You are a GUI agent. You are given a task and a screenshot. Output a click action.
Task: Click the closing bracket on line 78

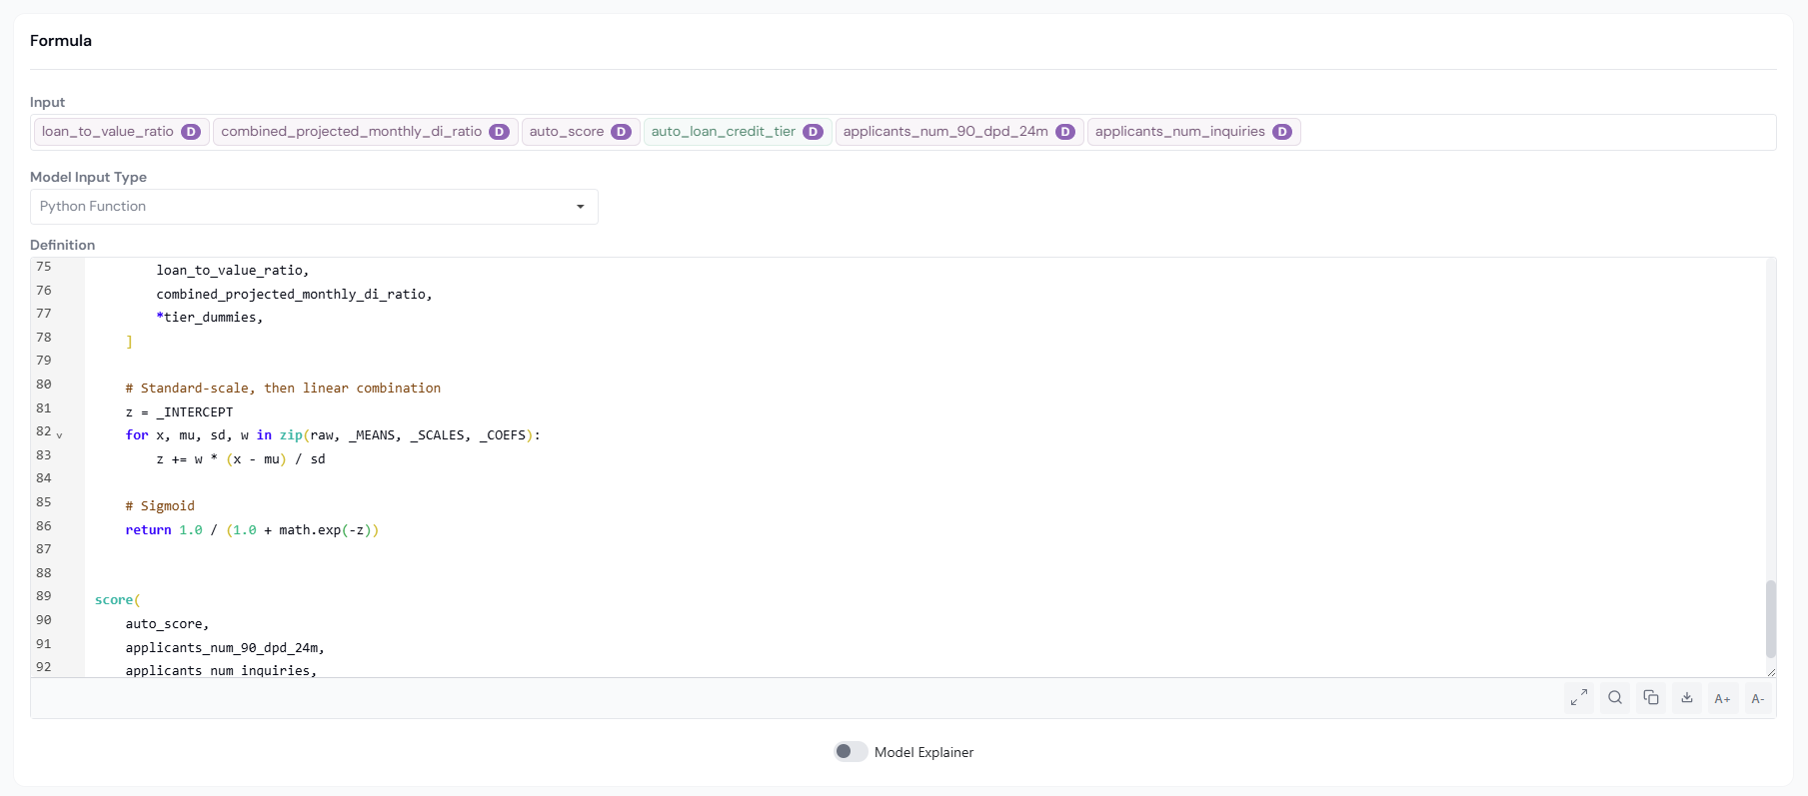click(x=129, y=342)
